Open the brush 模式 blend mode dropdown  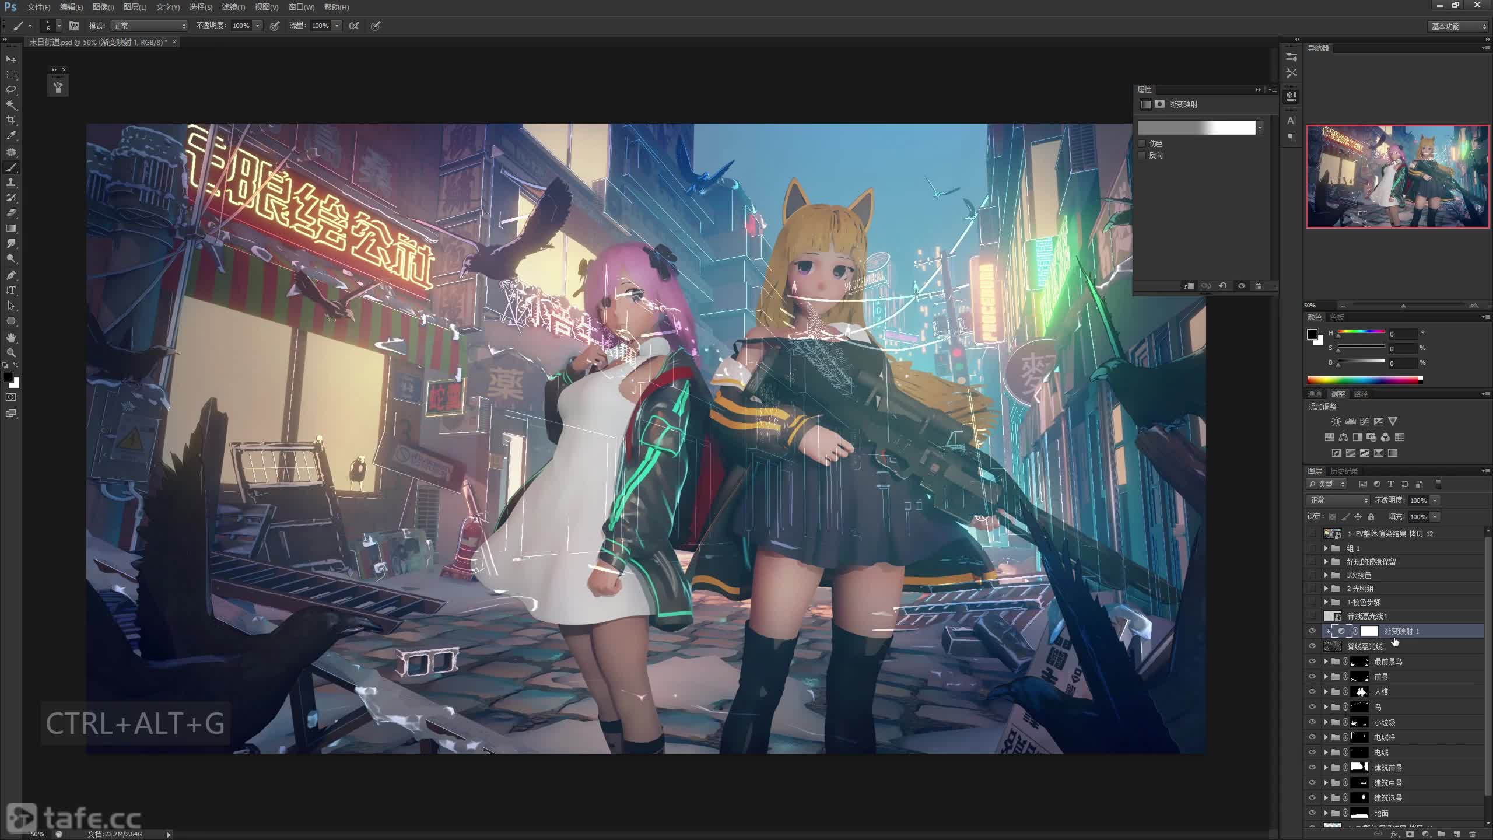pyautogui.click(x=149, y=26)
